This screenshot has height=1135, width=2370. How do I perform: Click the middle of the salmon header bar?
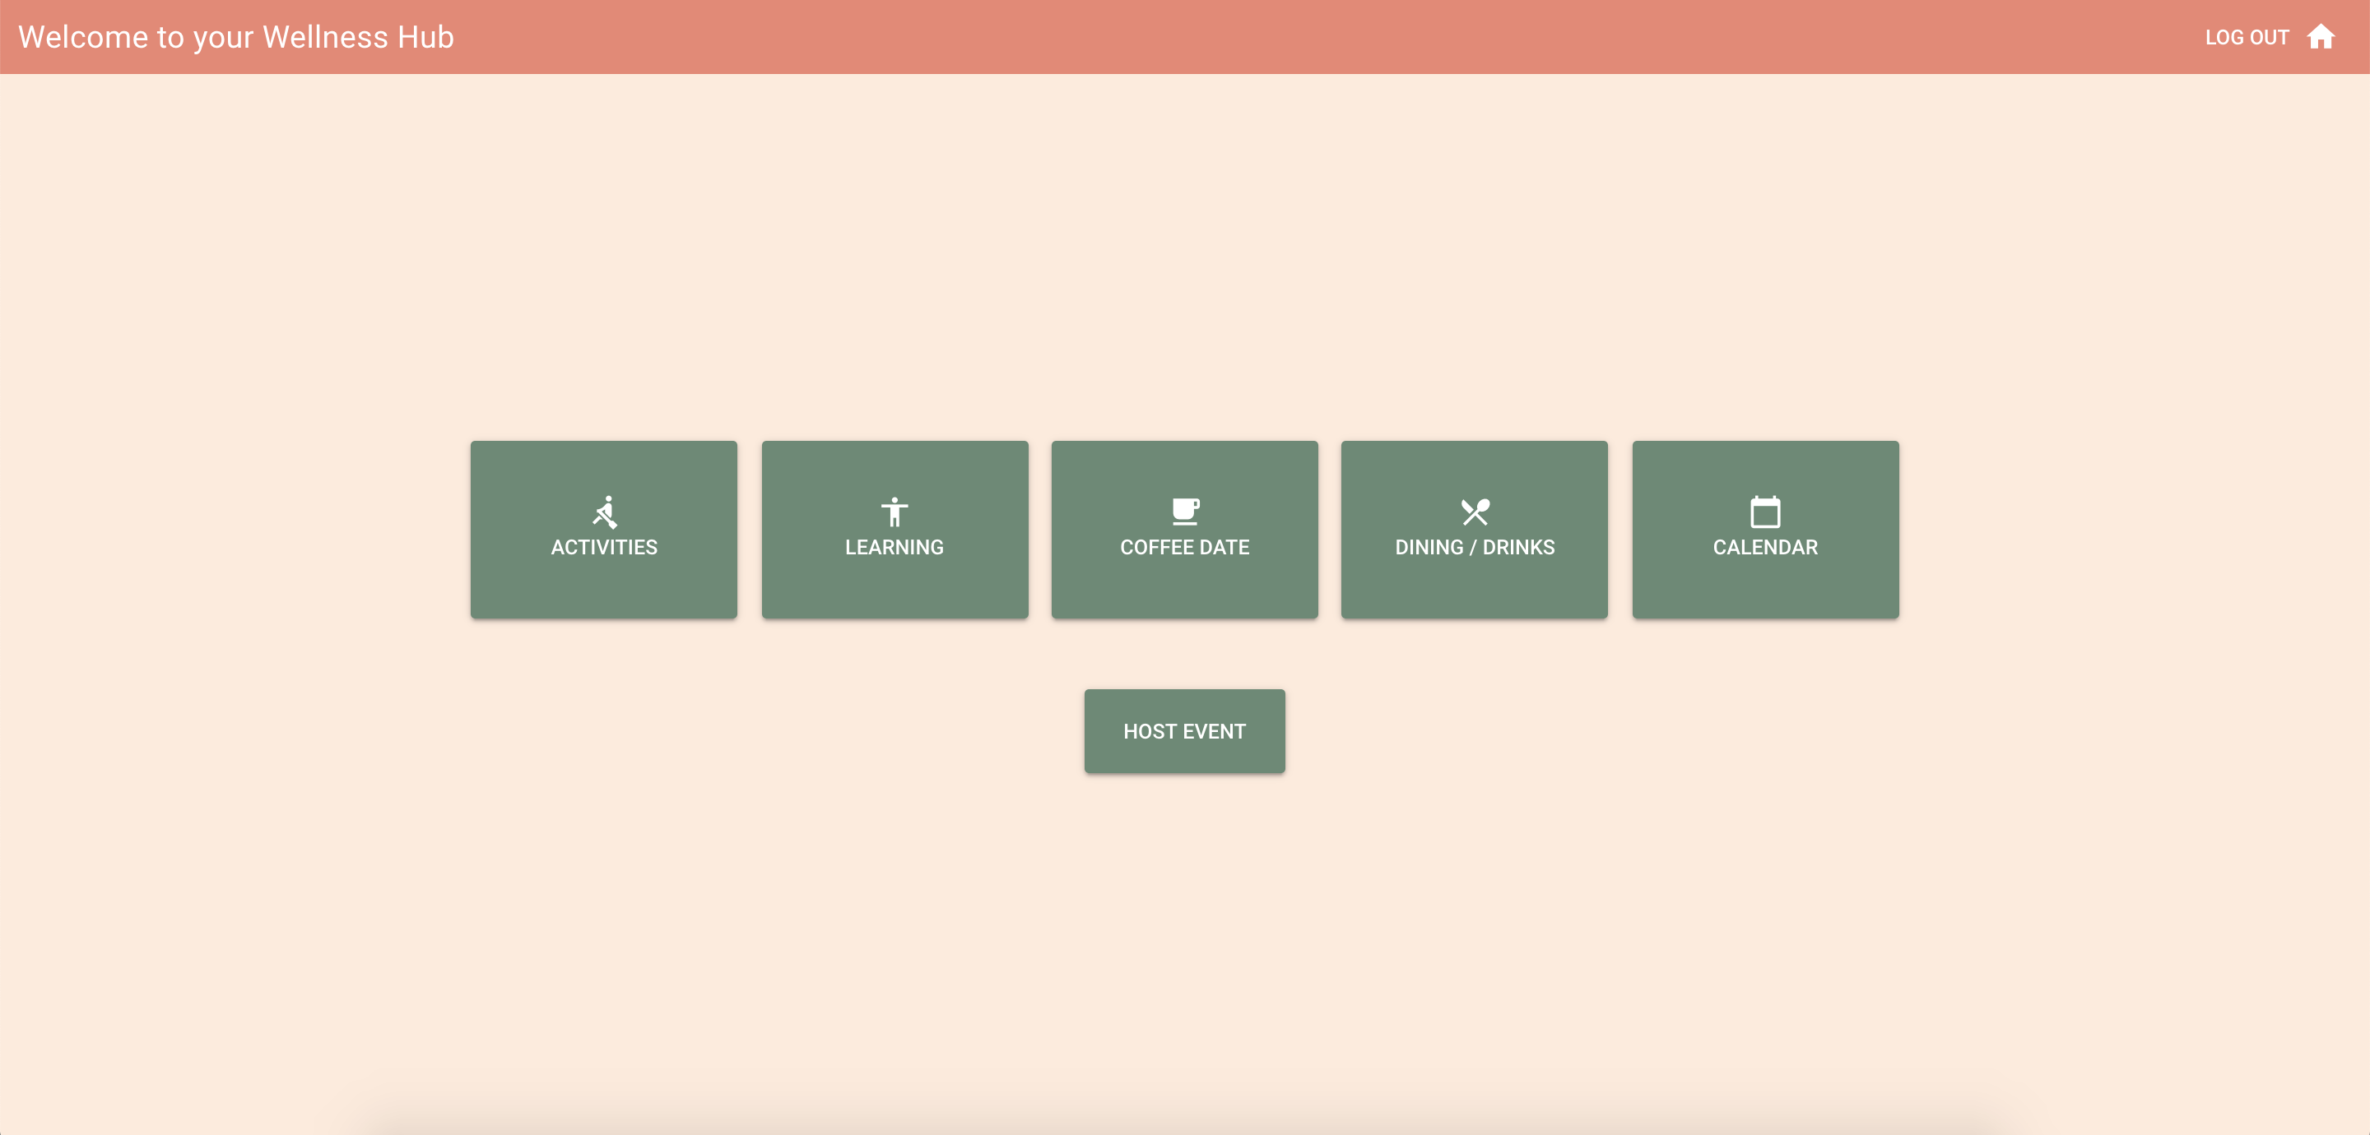pyautogui.click(x=1185, y=37)
